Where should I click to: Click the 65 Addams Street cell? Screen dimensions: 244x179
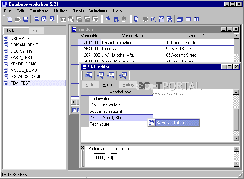tap(197, 55)
